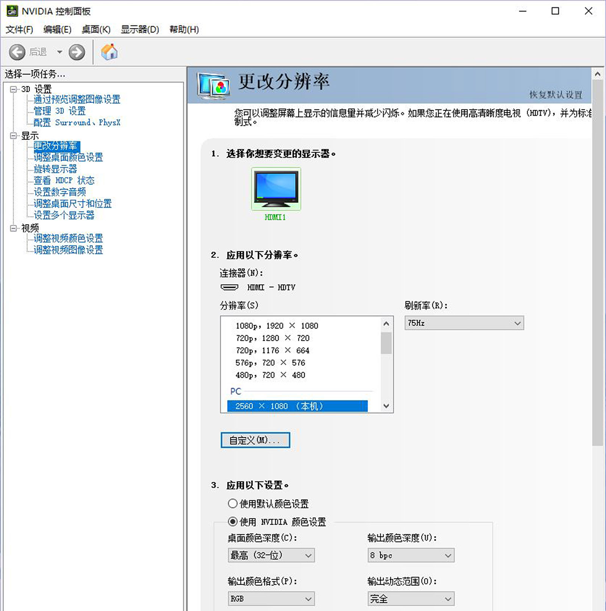This screenshot has width=606, height=611.
Task: Open the 输出动态范围 完全 dropdown
Action: pos(410,599)
